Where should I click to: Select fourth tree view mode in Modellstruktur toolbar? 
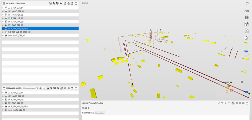click(61, 3)
